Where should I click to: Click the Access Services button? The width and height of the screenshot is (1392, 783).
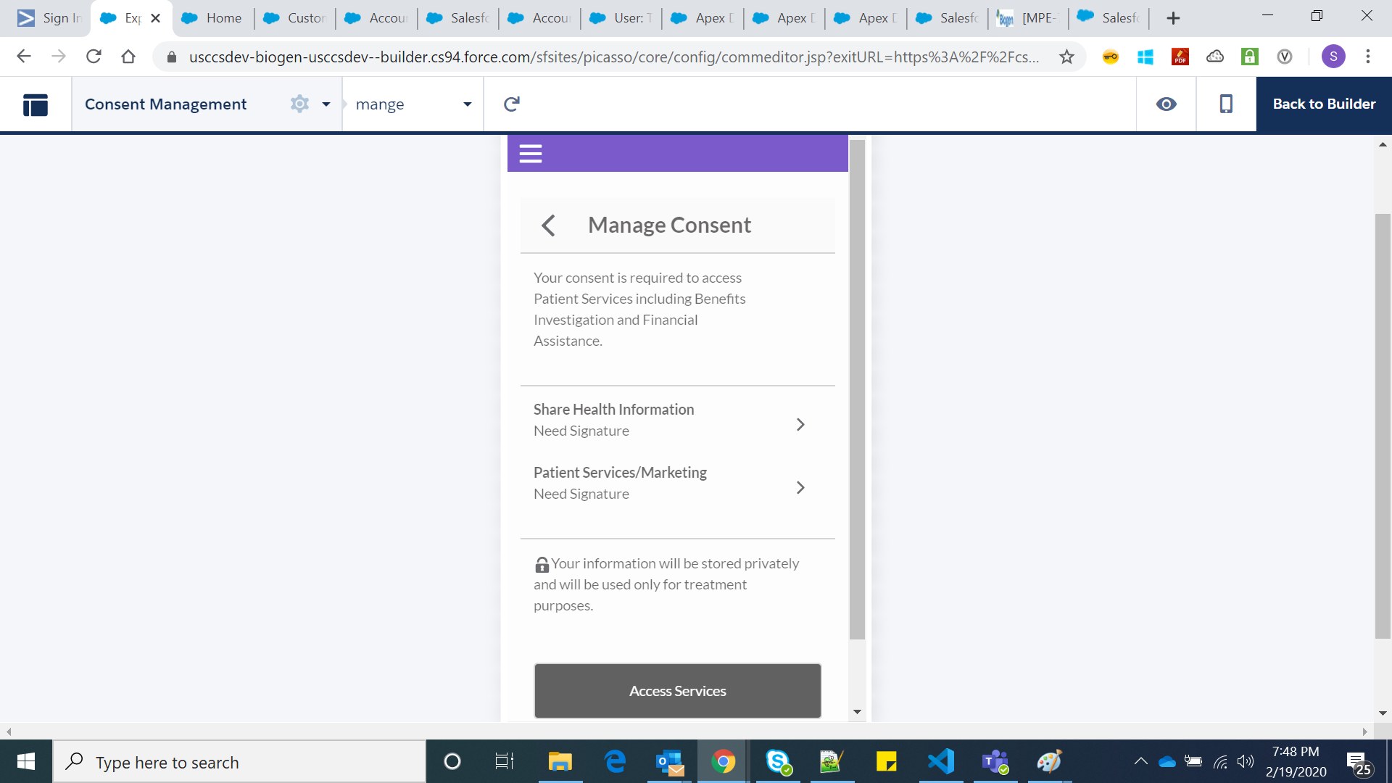tap(677, 691)
